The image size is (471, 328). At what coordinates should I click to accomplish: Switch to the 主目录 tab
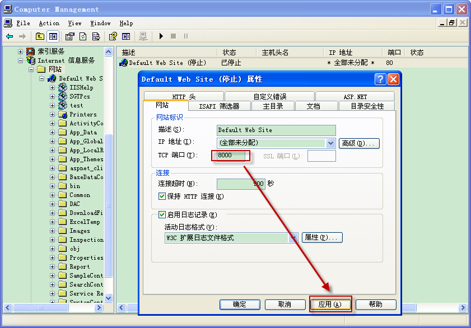coord(273,106)
